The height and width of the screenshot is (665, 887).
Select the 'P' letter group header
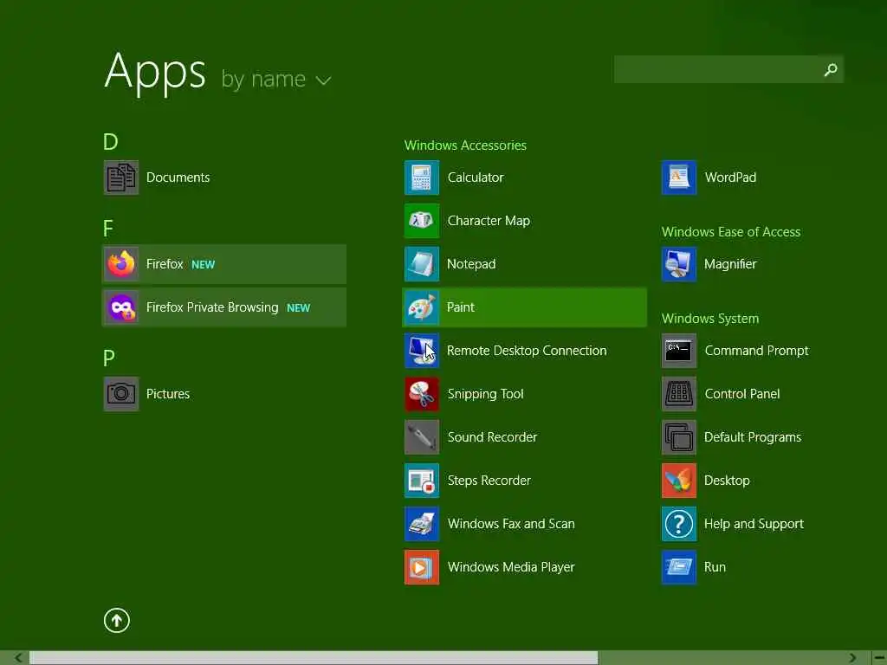click(109, 358)
